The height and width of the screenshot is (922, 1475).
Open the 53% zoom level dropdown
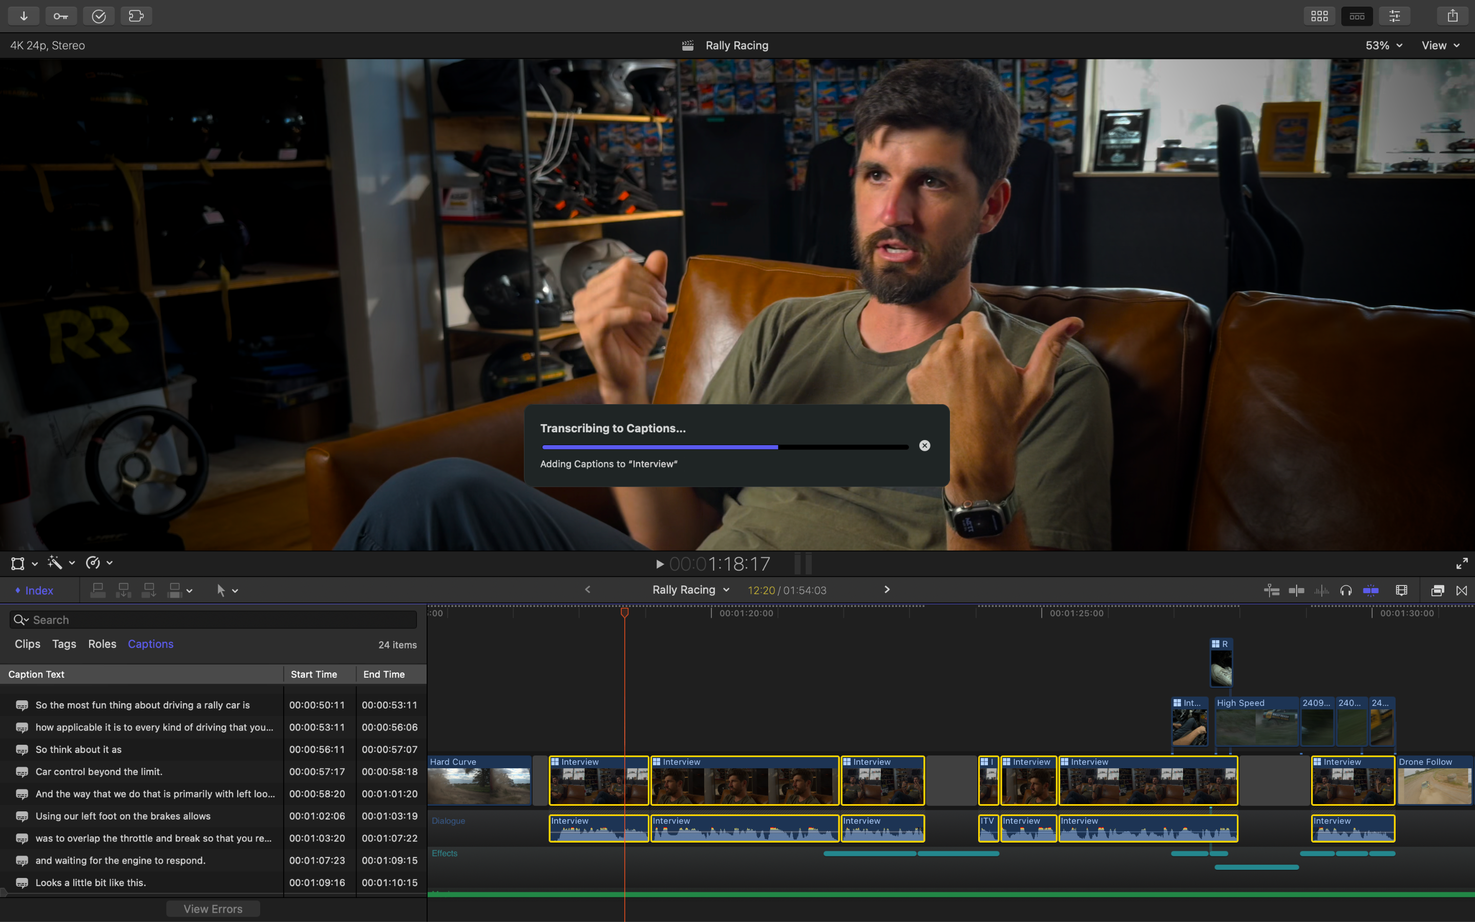[1383, 46]
